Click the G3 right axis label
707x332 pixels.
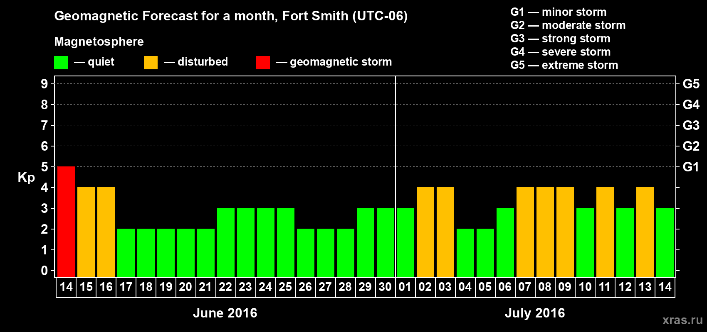pos(691,125)
